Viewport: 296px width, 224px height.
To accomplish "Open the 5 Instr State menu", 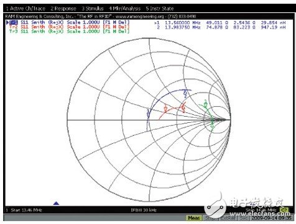I will (x=160, y=9).
